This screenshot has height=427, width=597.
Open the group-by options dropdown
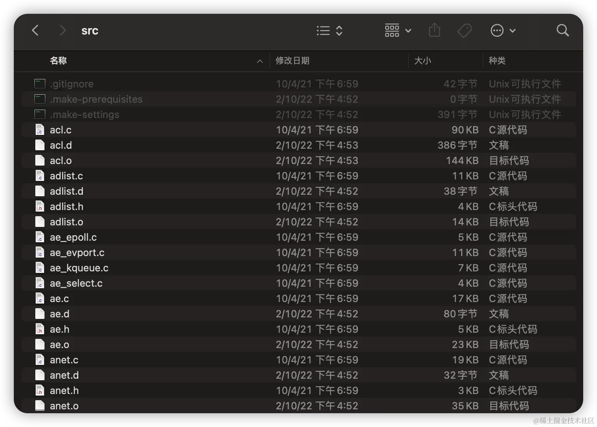[398, 30]
